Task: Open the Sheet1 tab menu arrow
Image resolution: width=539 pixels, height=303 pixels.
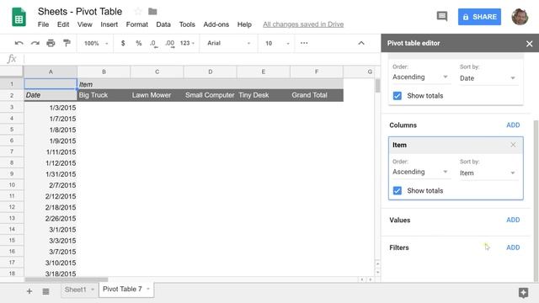Action: point(93,290)
